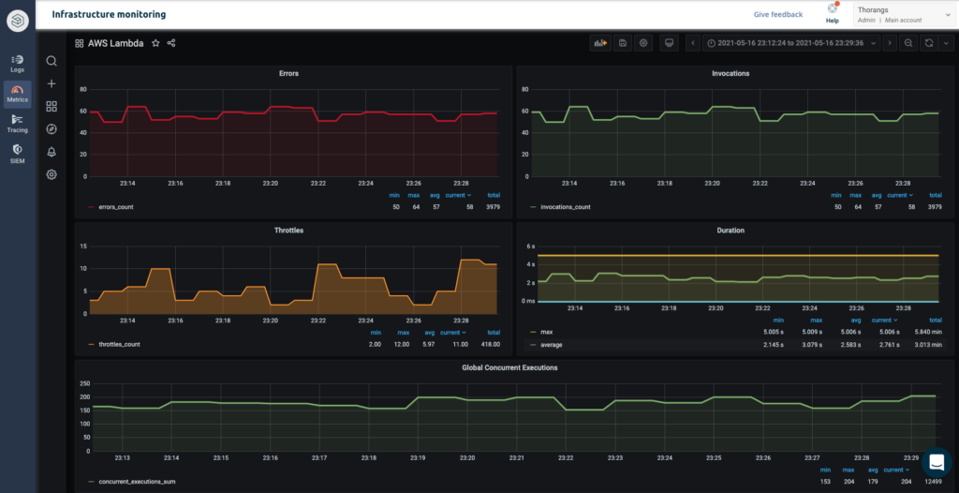Zoom out the time range

pos(908,43)
